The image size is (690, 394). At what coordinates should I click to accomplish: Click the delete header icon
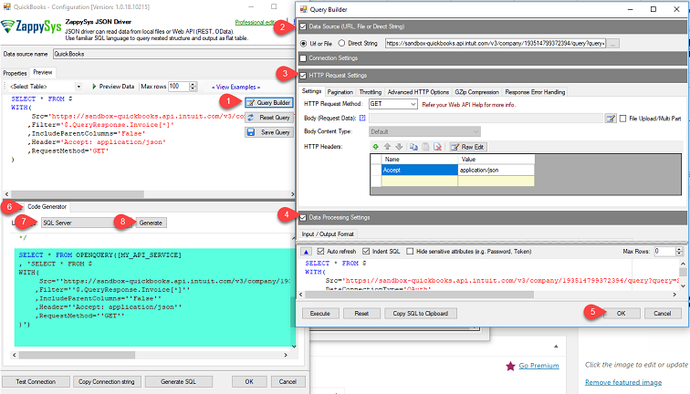(437, 146)
